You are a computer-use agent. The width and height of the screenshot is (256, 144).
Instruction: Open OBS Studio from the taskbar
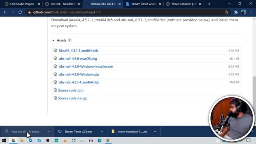click(48, 140)
